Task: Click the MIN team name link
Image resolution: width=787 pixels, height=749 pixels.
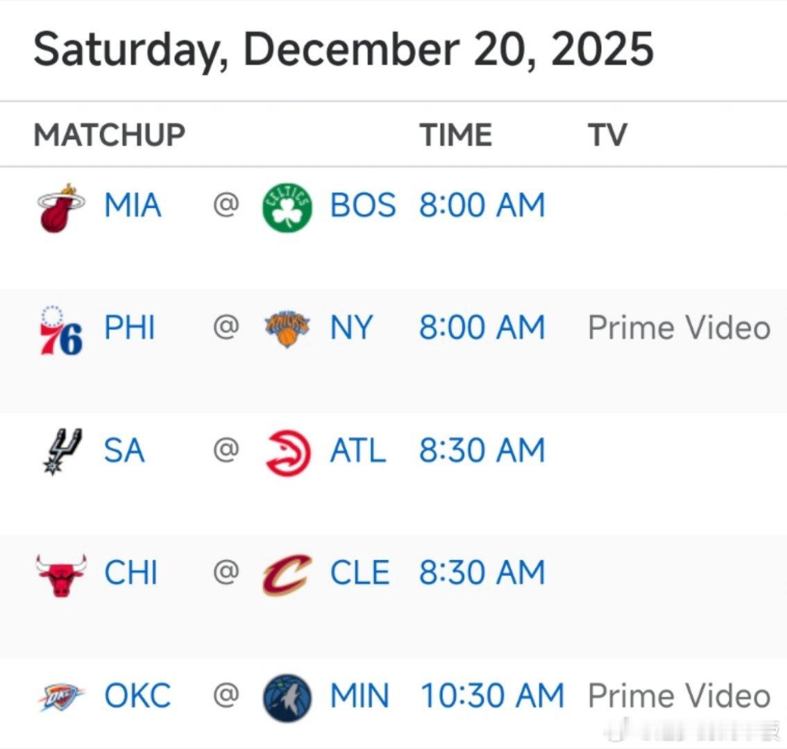Action: (x=359, y=696)
